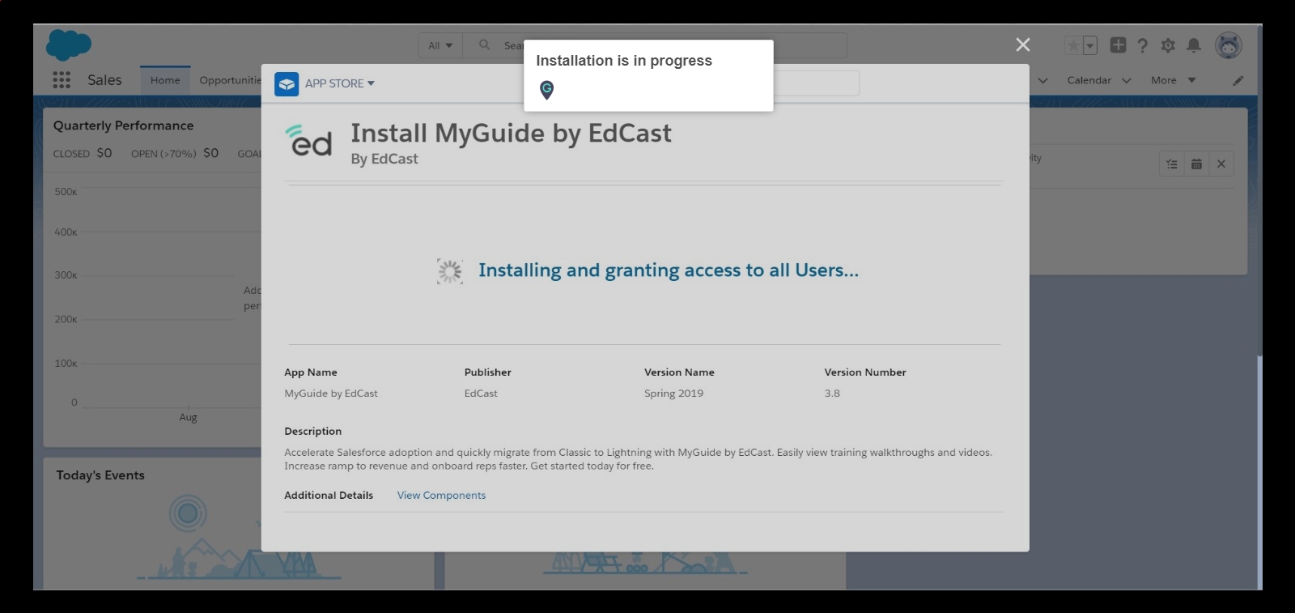The width and height of the screenshot is (1295, 613).
Task: Open the help question mark icon
Action: click(x=1143, y=45)
